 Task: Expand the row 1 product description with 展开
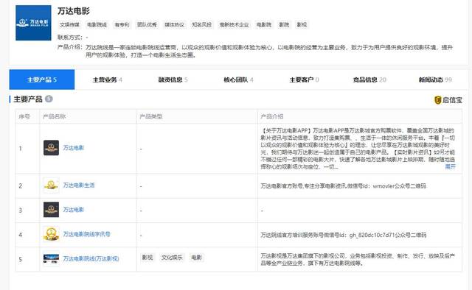coord(451,166)
